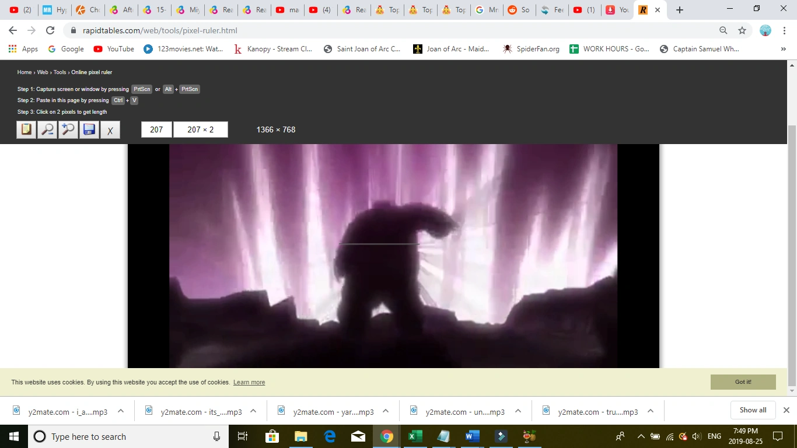Viewport: 797px width, 448px height.
Task: Show more bookmarks with the double chevron
Action: coord(783,49)
